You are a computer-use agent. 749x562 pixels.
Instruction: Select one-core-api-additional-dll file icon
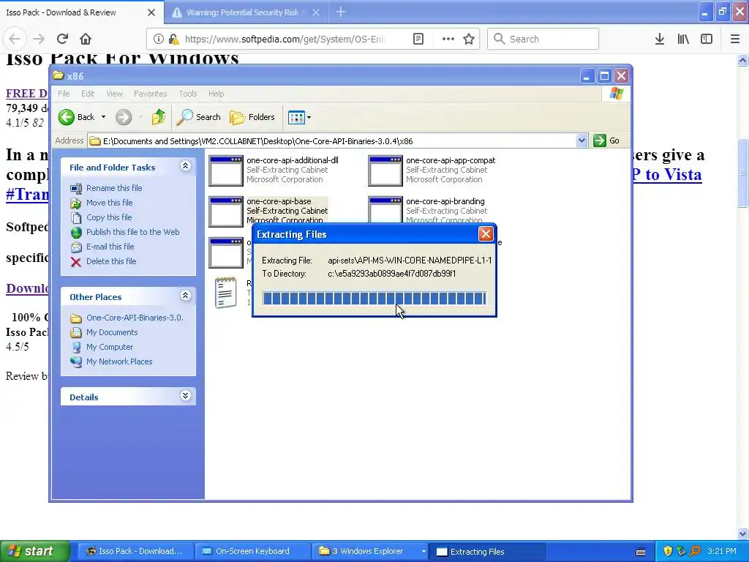(226, 171)
